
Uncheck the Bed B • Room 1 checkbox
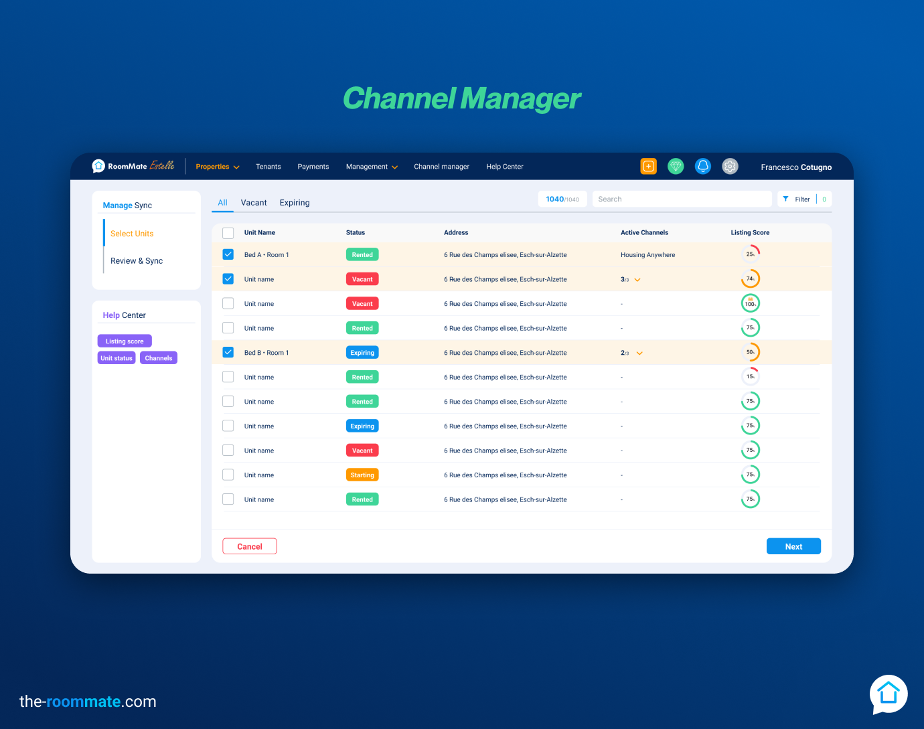(228, 352)
